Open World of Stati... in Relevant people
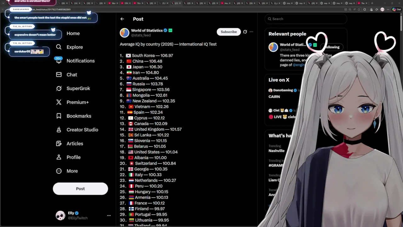Viewport: 403px width, 227px height. click(x=293, y=44)
